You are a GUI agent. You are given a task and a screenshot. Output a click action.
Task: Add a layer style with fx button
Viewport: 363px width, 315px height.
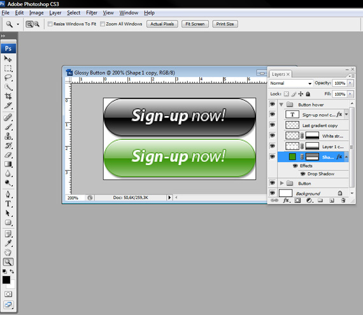pyautogui.click(x=286, y=200)
